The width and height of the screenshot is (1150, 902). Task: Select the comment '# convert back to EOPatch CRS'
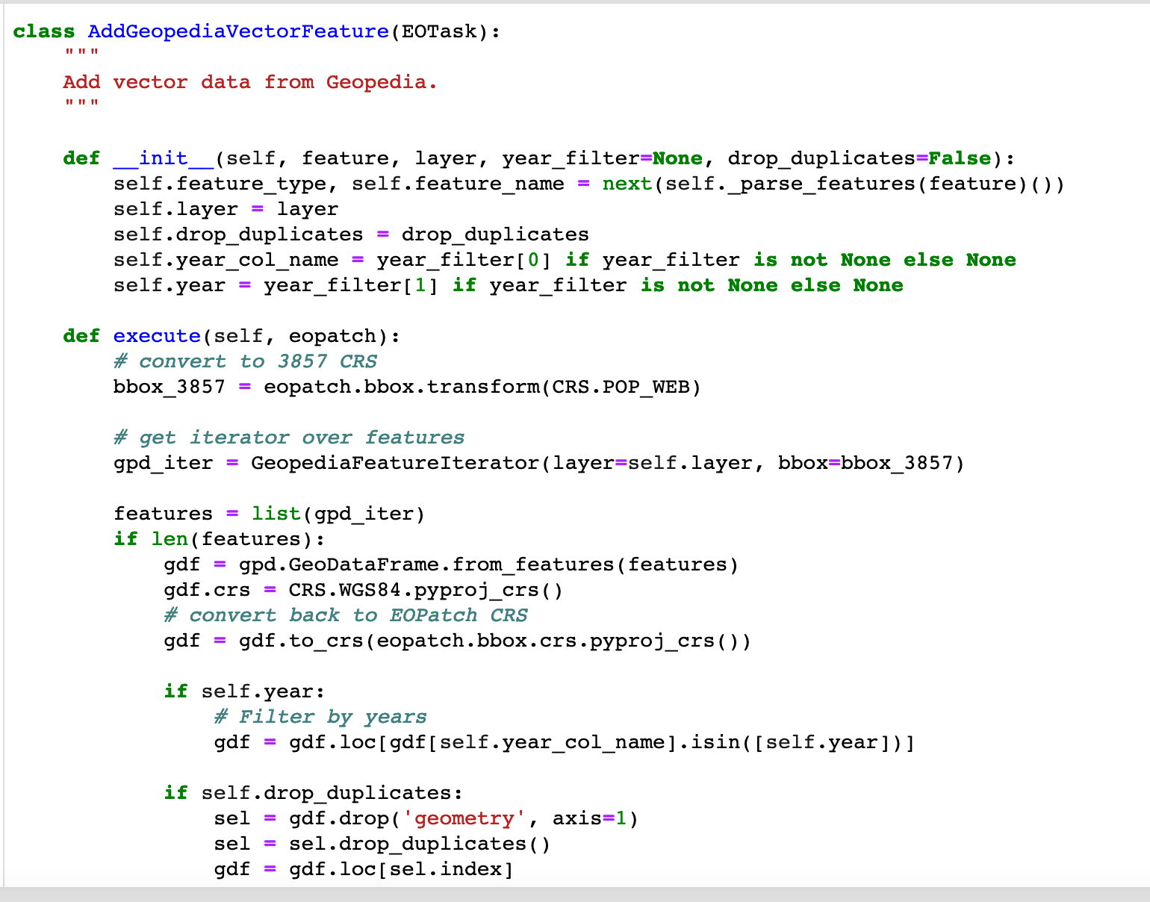346,615
